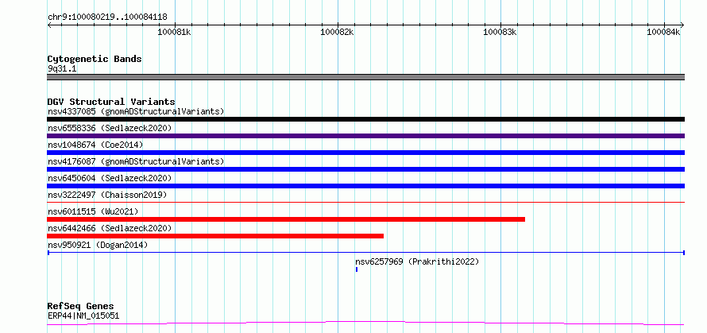Open the ERP44|NM_015051 gene label
707x333 pixels.
click(83, 316)
